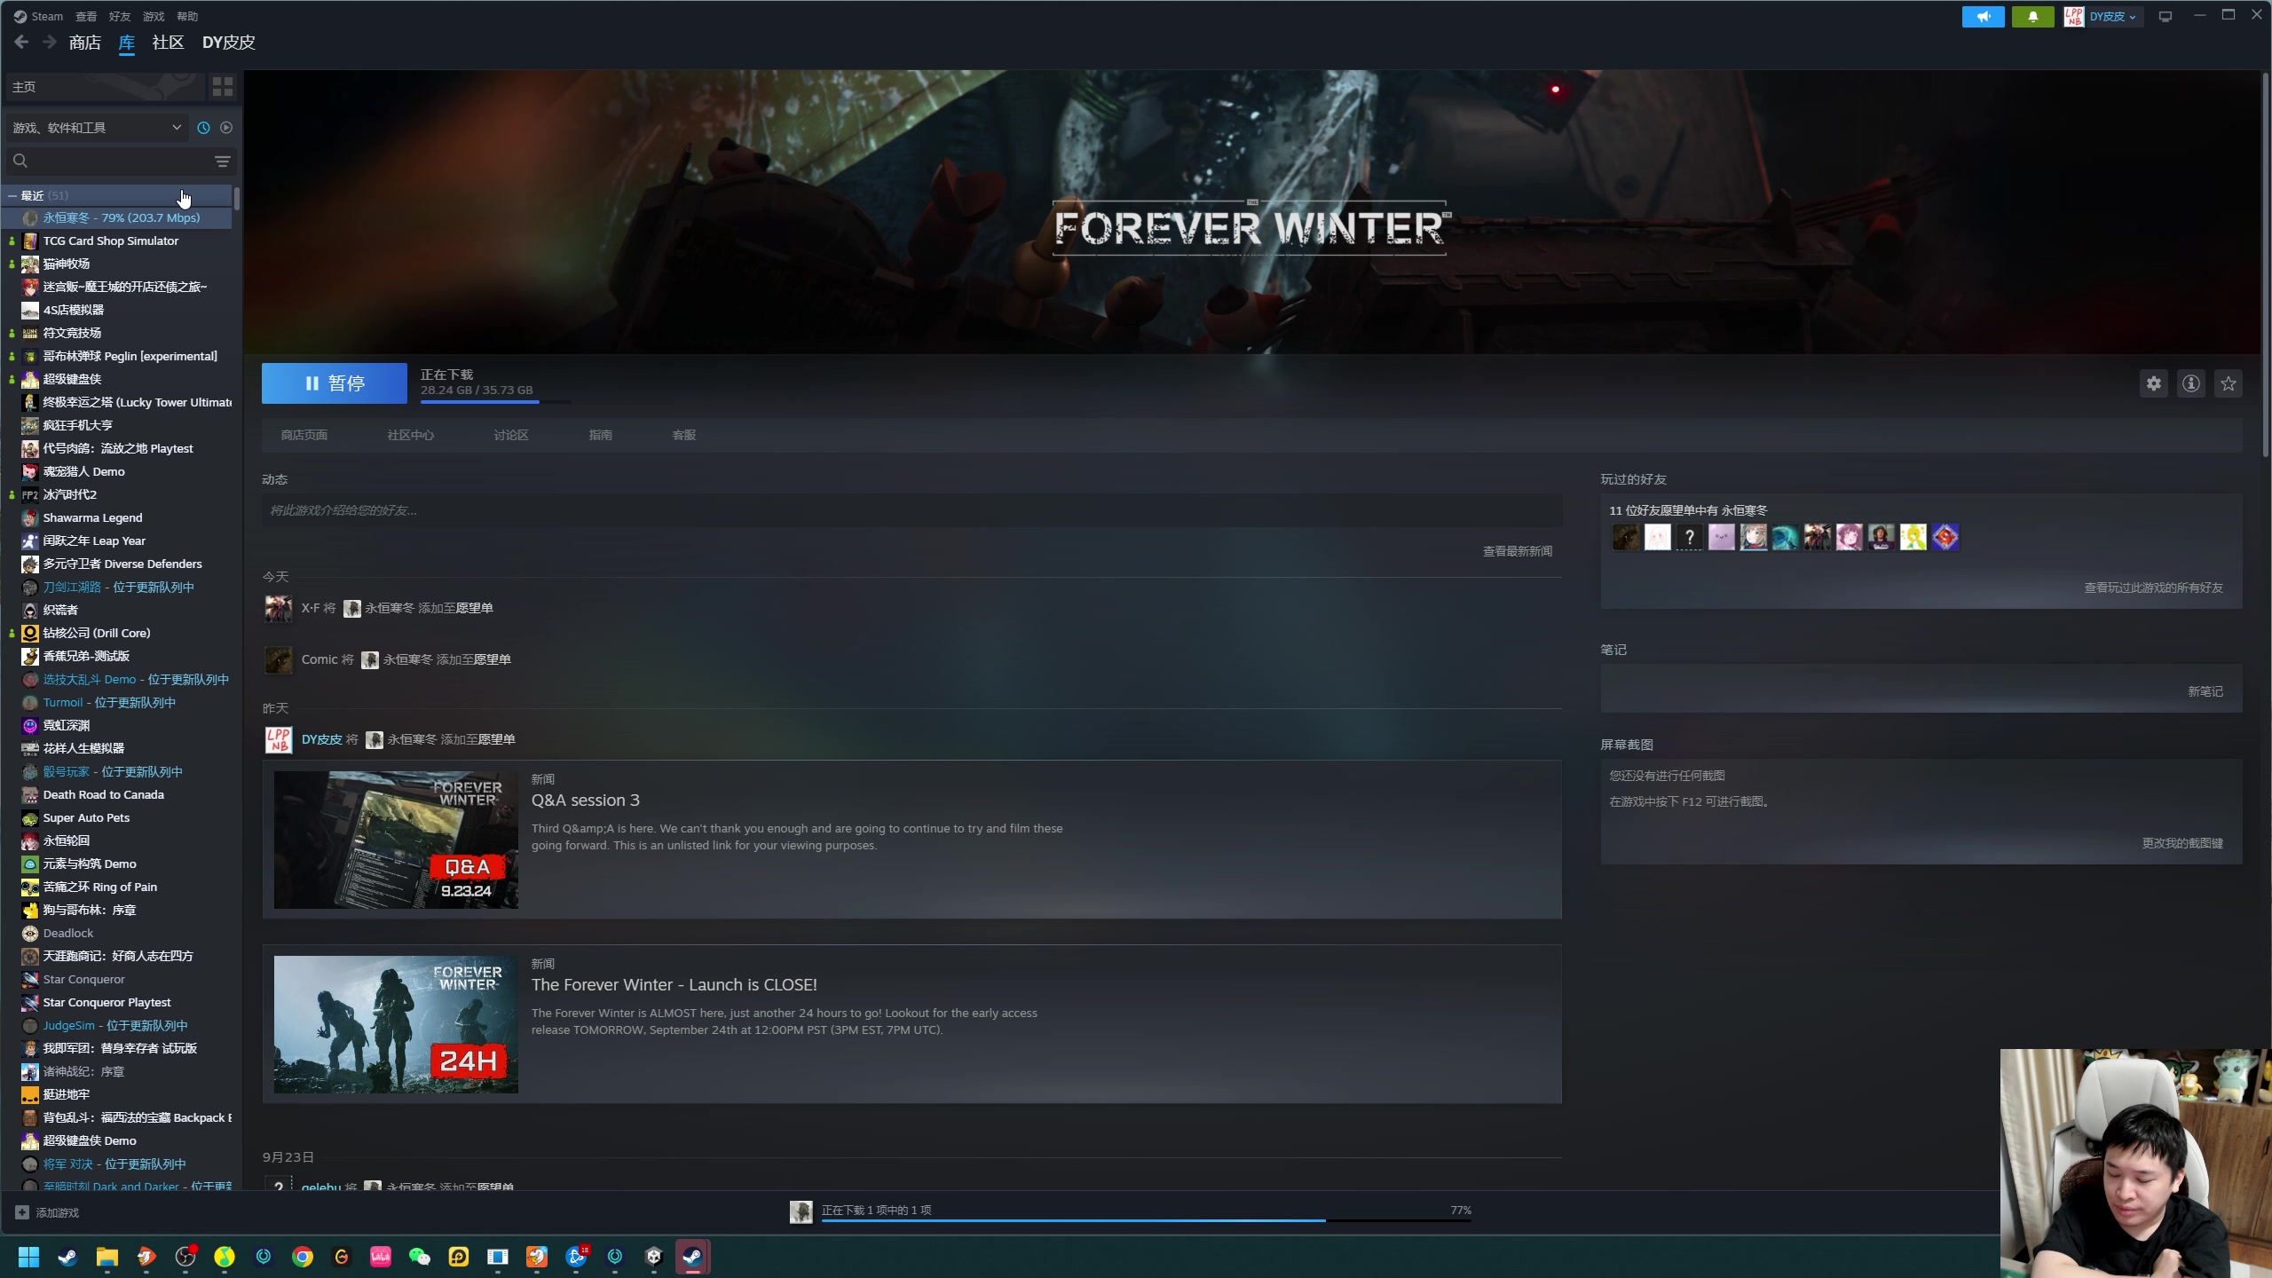Click 查看玩过此游戏的所有好友 link
The height and width of the screenshot is (1278, 2272).
point(2154,588)
